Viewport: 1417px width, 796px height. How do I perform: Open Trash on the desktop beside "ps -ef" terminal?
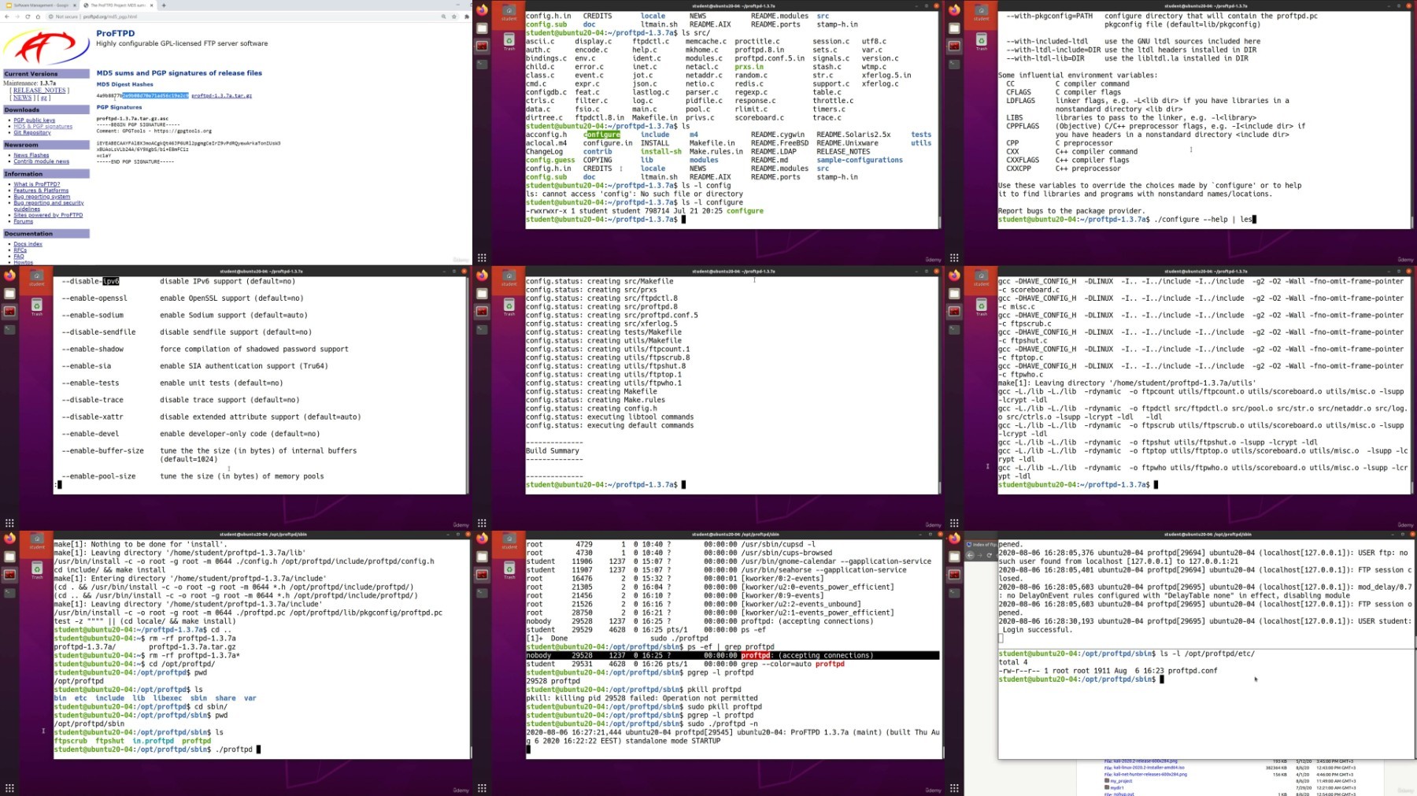(509, 569)
